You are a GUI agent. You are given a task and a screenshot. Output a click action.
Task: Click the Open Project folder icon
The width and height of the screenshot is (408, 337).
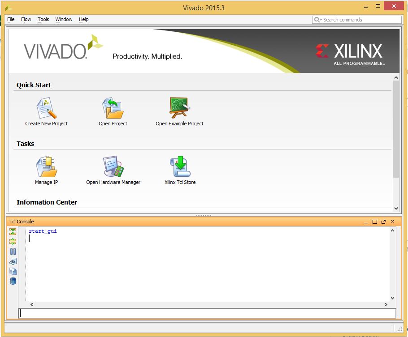[113, 108]
